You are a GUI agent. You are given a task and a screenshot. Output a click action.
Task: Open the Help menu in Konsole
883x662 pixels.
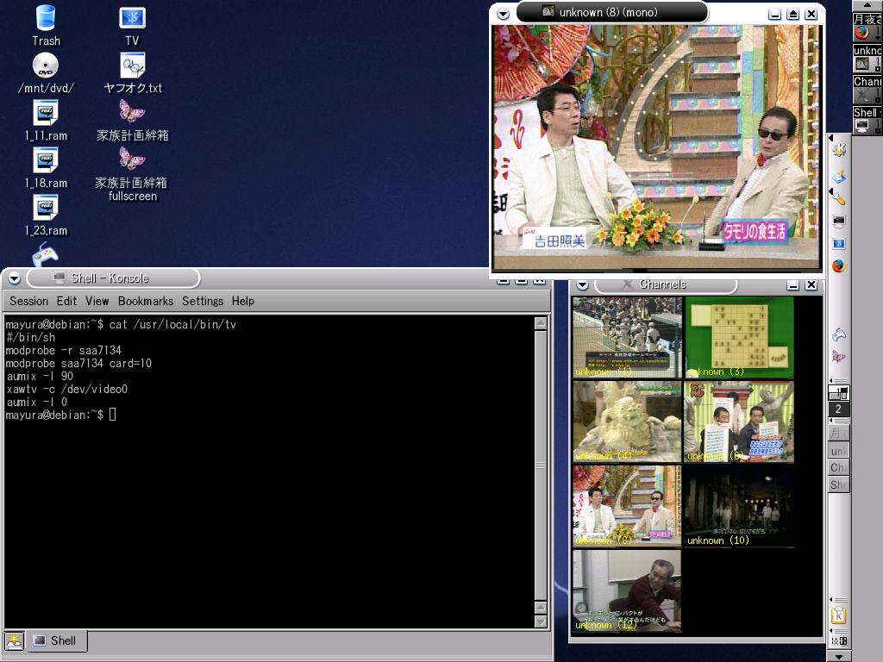[242, 301]
